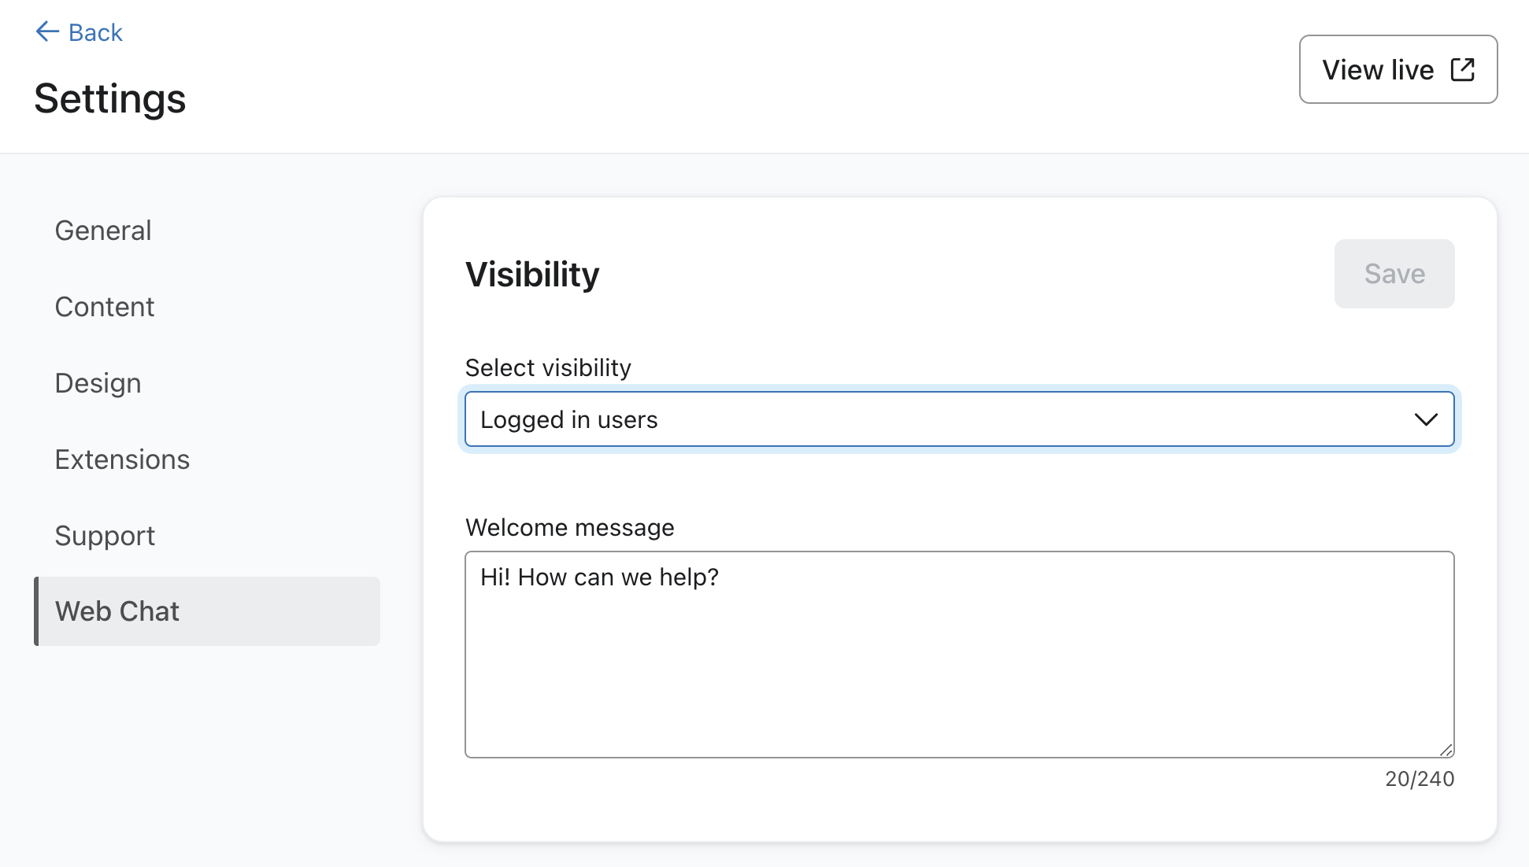Image resolution: width=1529 pixels, height=867 pixels.
Task: Click the General settings sidebar icon
Action: 103,230
